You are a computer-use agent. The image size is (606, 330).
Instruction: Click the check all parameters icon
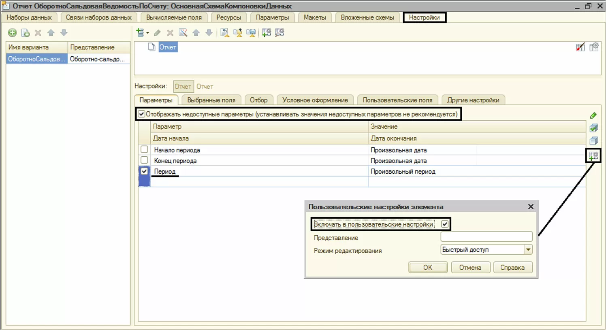(x=593, y=128)
